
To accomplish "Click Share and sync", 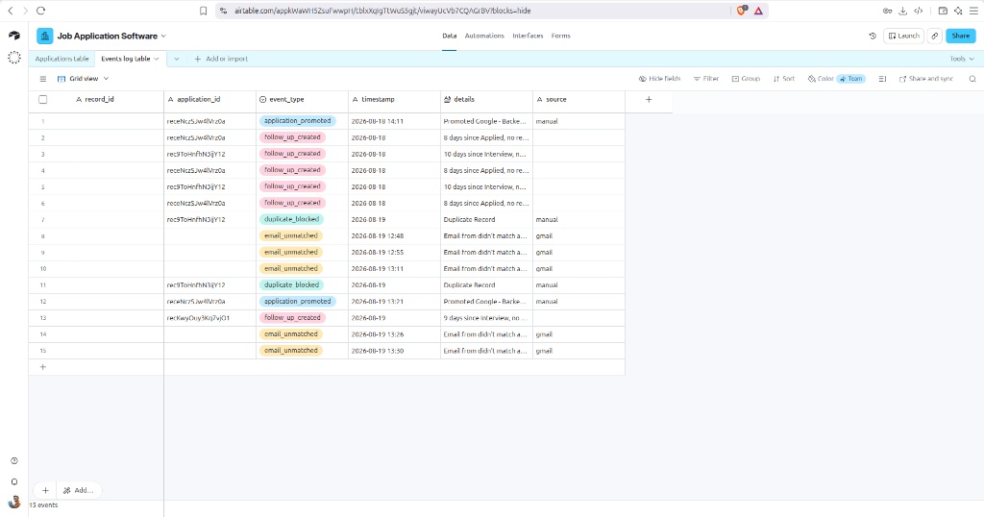I will point(926,79).
